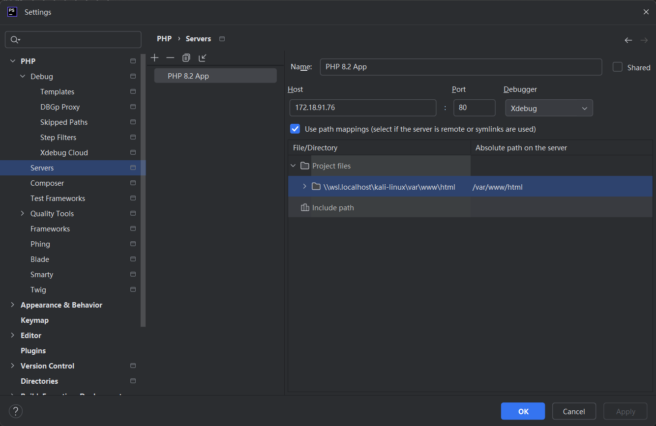The width and height of the screenshot is (656, 426).
Task: Expand the Quality Tools node
Action: [x=23, y=213]
